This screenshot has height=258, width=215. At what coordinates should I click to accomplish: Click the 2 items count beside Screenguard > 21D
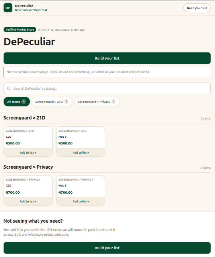coord(205,118)
